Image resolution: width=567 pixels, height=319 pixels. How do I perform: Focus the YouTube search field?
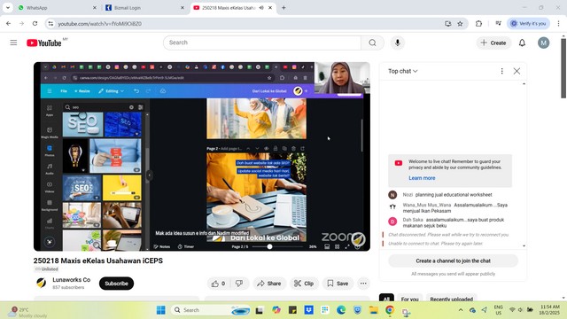pyautogui.click(x=262, y=43)
